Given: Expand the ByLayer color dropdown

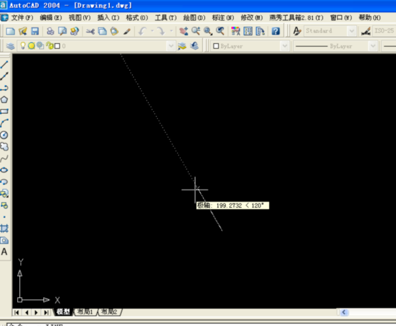Looking at the screenshot, I should pyautogui.click(x=285, y=46).
